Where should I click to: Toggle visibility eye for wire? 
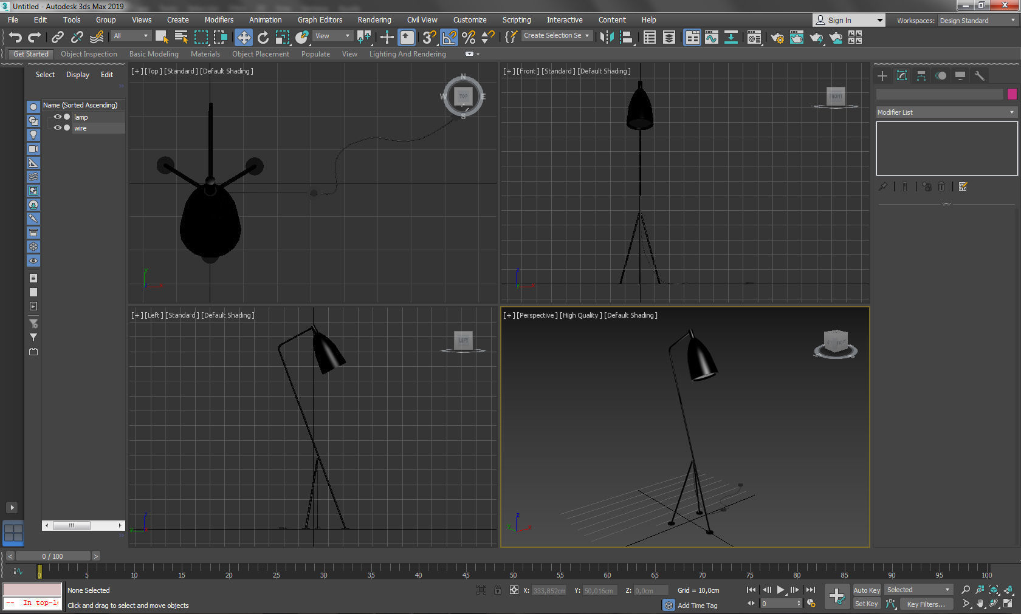58,128
